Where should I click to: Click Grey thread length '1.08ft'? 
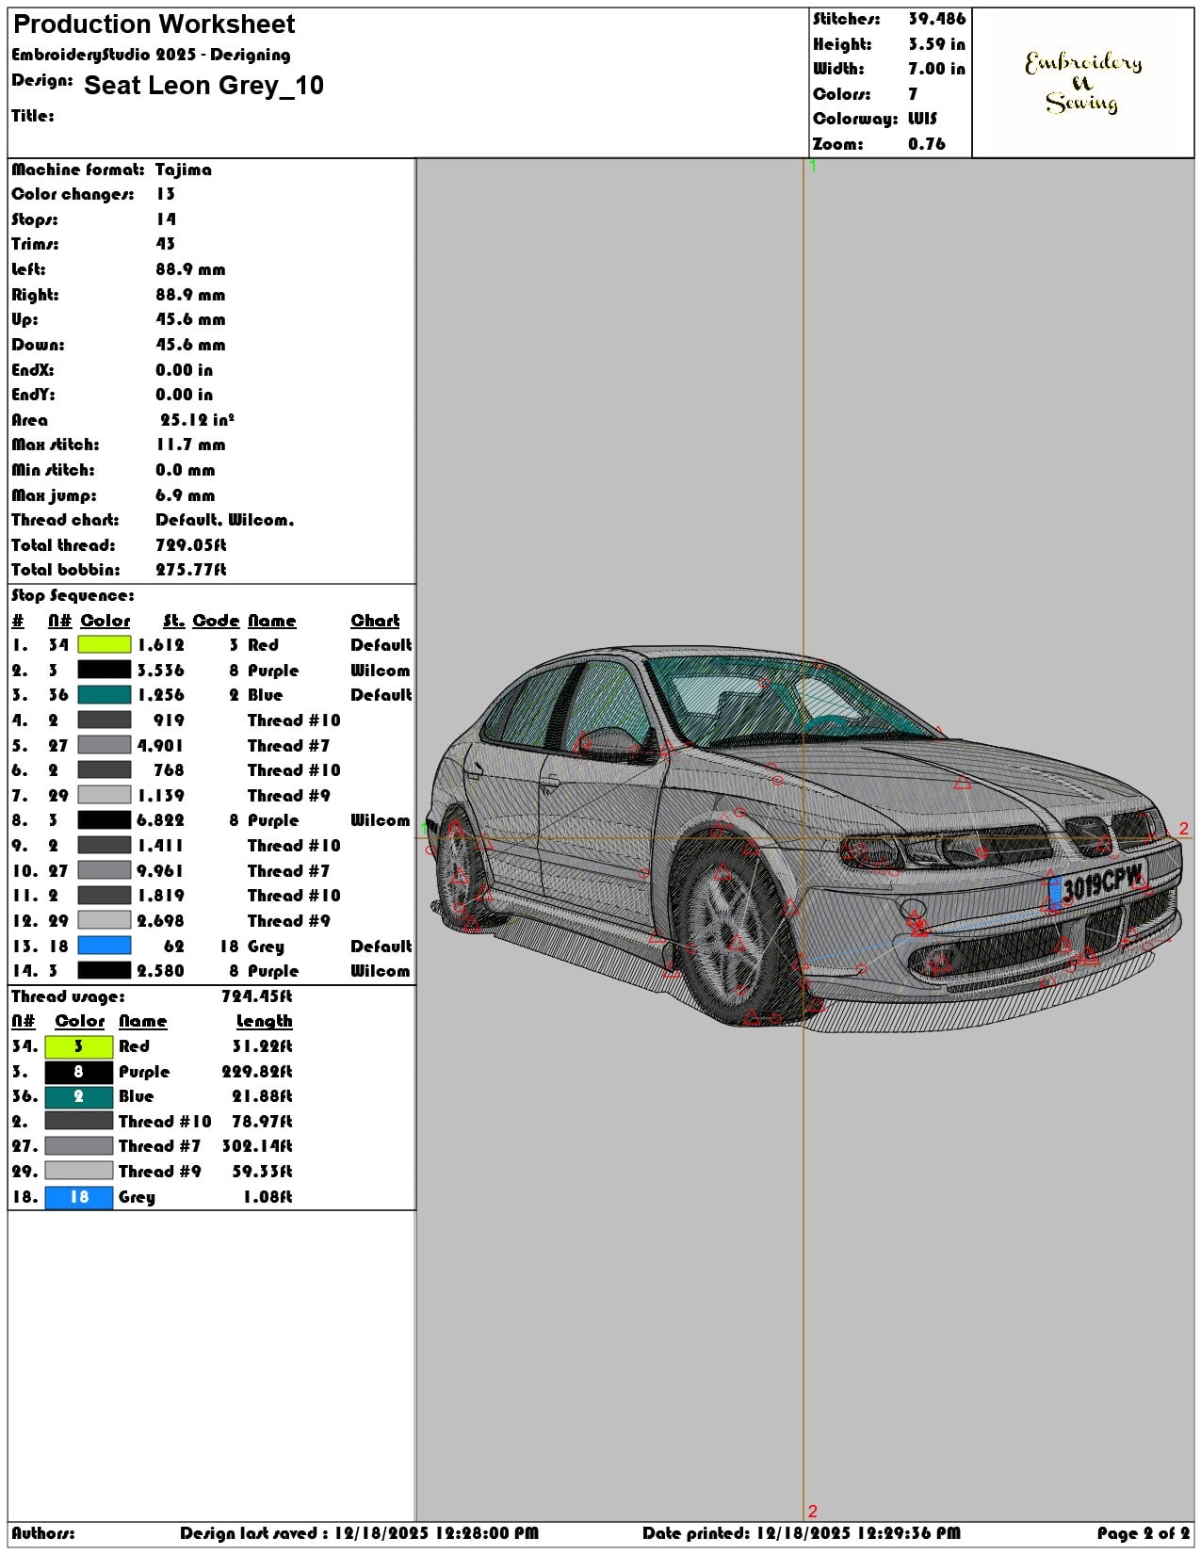click(x=268, y=1197)
